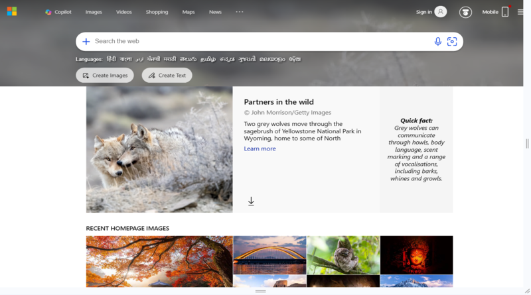
Task: Open the sloth on branch thumbnail
Action: [343, 255]
